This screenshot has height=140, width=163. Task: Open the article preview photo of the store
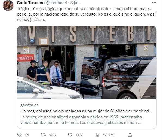(x=87, y=62)
